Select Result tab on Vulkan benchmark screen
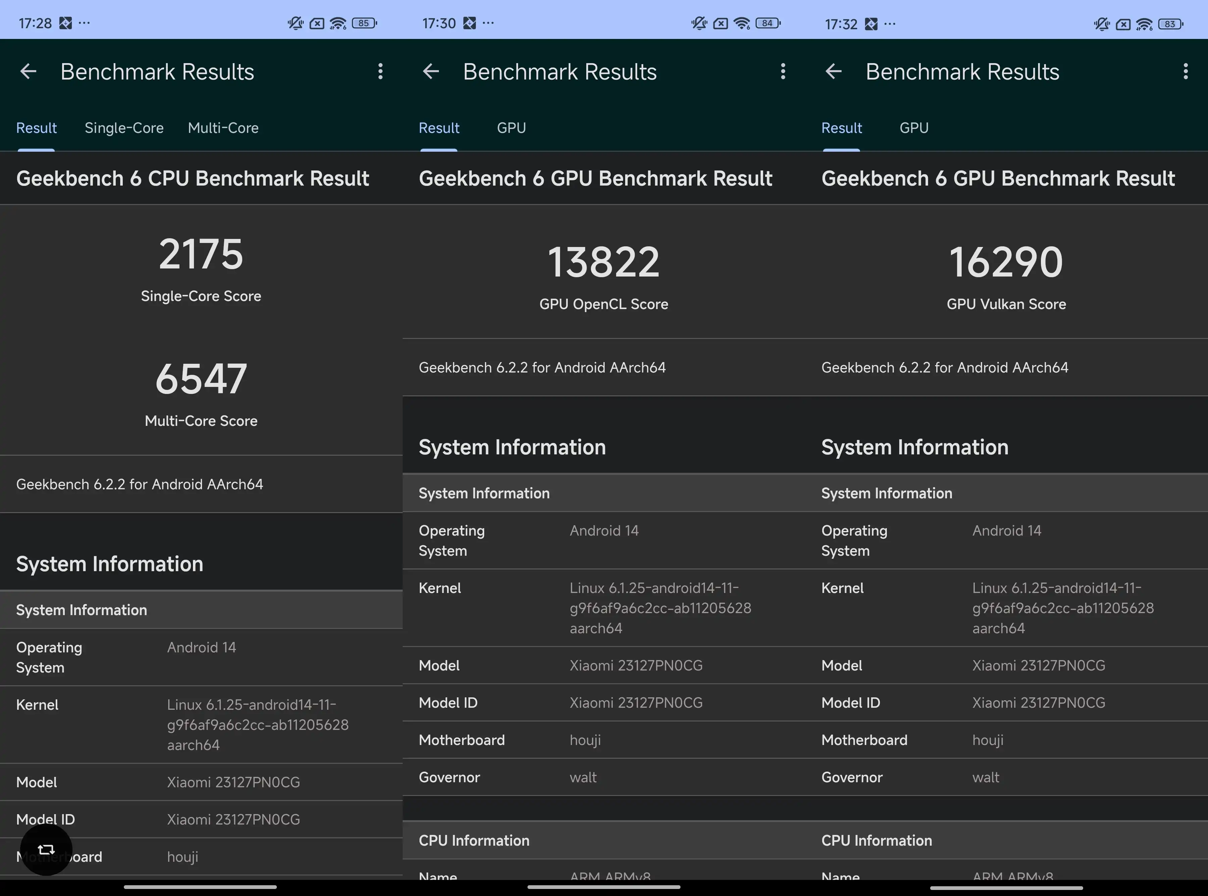Image resolution: width=1208 pixels, height=896 pixels. (842, 128)
